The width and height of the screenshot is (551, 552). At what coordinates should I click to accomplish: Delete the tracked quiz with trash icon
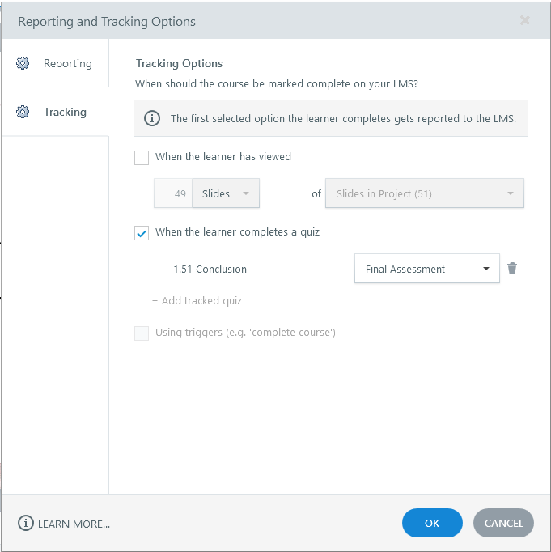511,269
